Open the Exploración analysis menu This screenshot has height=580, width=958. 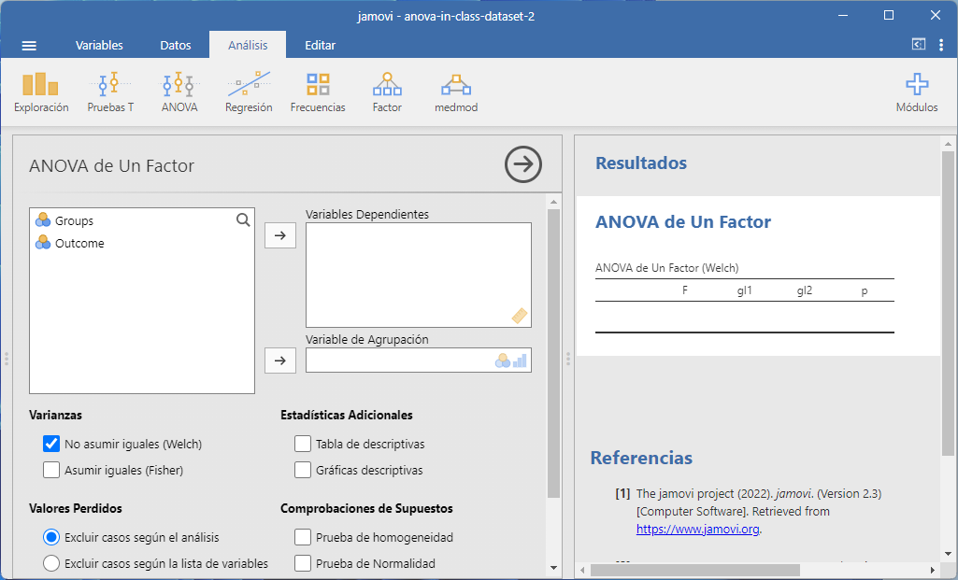41,92
